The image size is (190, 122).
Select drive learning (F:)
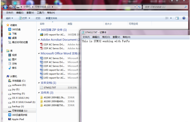pos(16,93)
